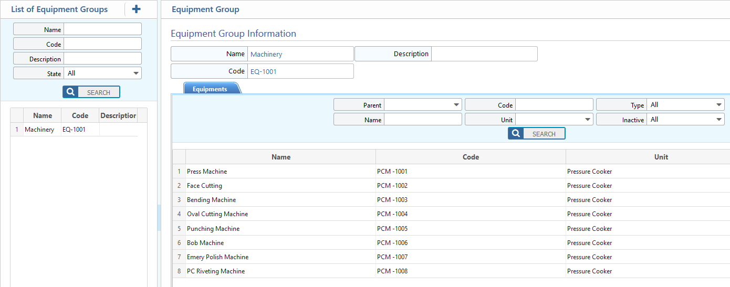This screenshot has width=730, height=287.
Task: Switch to the Equipments tab
Action: tap(210, 89)
